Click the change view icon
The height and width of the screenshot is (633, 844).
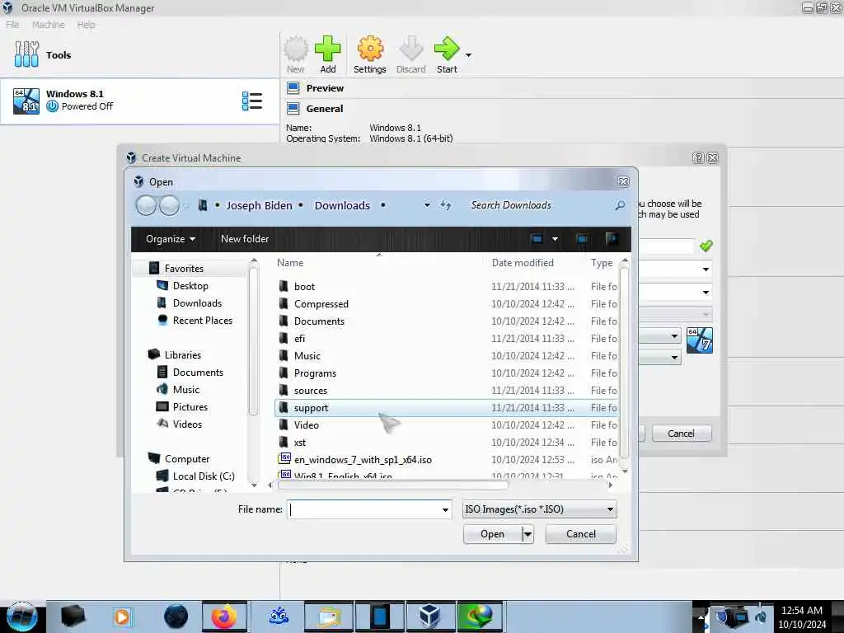click(537, 239)
